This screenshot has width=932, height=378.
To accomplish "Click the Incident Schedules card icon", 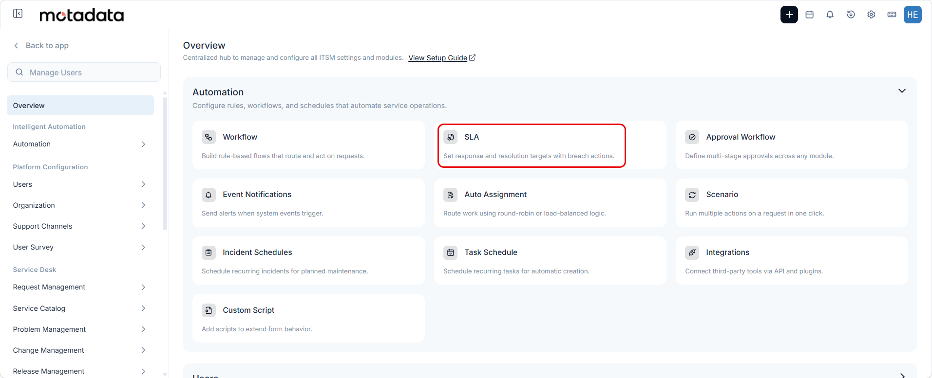I will [209, 252].
